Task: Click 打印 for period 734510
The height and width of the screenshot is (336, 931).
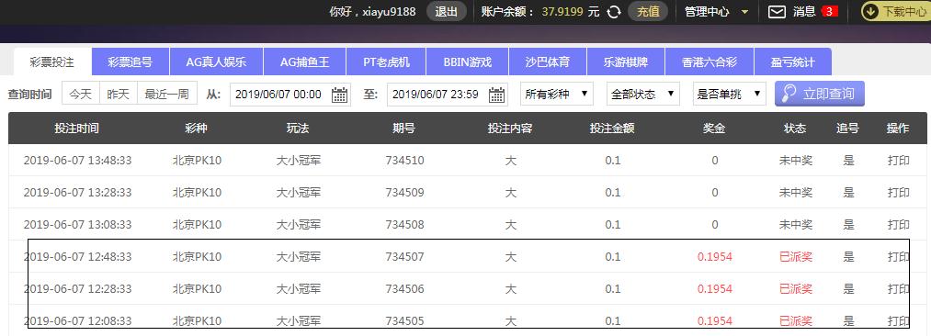Action: coord(898,160)
